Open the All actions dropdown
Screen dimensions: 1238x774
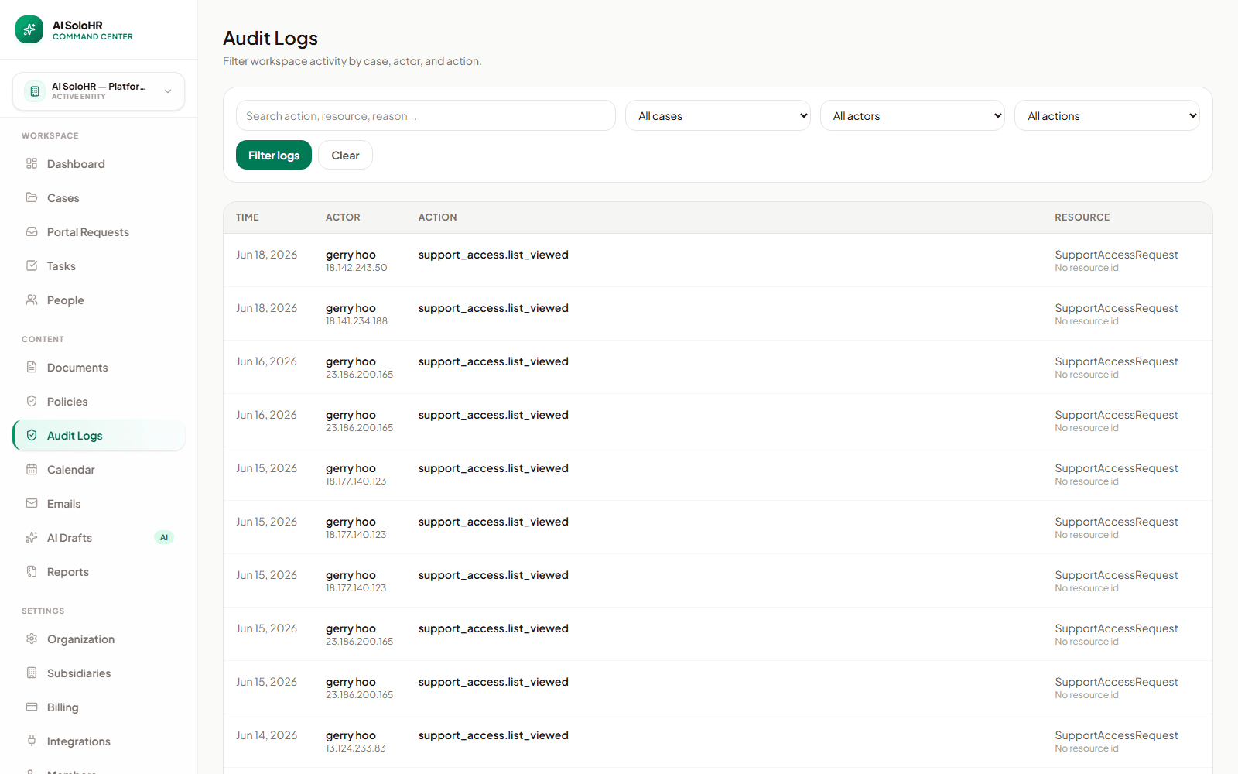pos(1107,115)
